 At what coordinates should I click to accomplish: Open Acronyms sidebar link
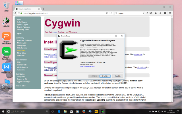click(21, 70)
